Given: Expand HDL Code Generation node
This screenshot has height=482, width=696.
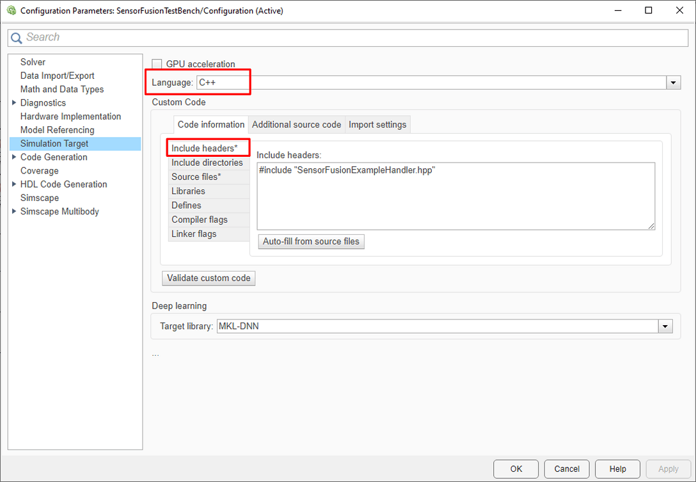Looking at the screenshot, I should (x=14, y=184).
